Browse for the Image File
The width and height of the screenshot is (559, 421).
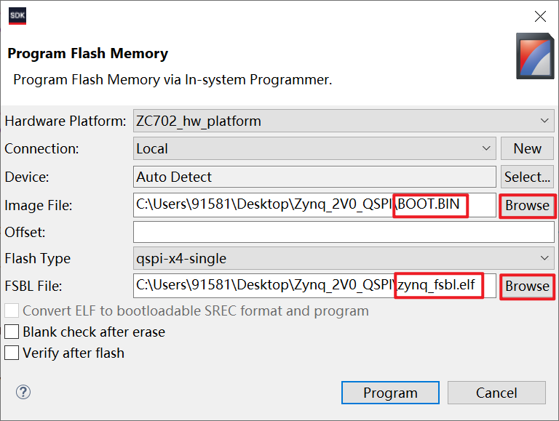tap(527, 205)
